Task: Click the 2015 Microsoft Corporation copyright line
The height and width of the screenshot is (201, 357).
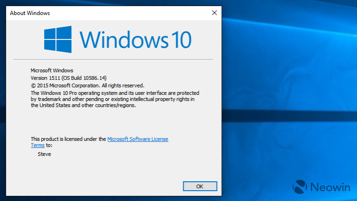Action: coord(87,85)
